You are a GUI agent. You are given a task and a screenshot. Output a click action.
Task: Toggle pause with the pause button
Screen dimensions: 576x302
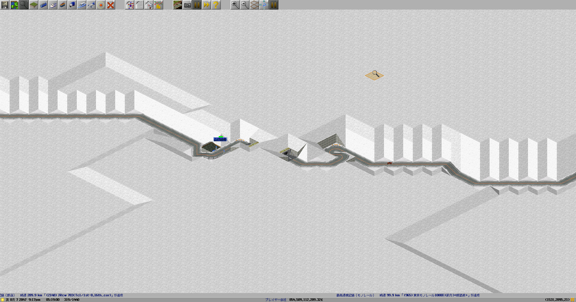197,5
